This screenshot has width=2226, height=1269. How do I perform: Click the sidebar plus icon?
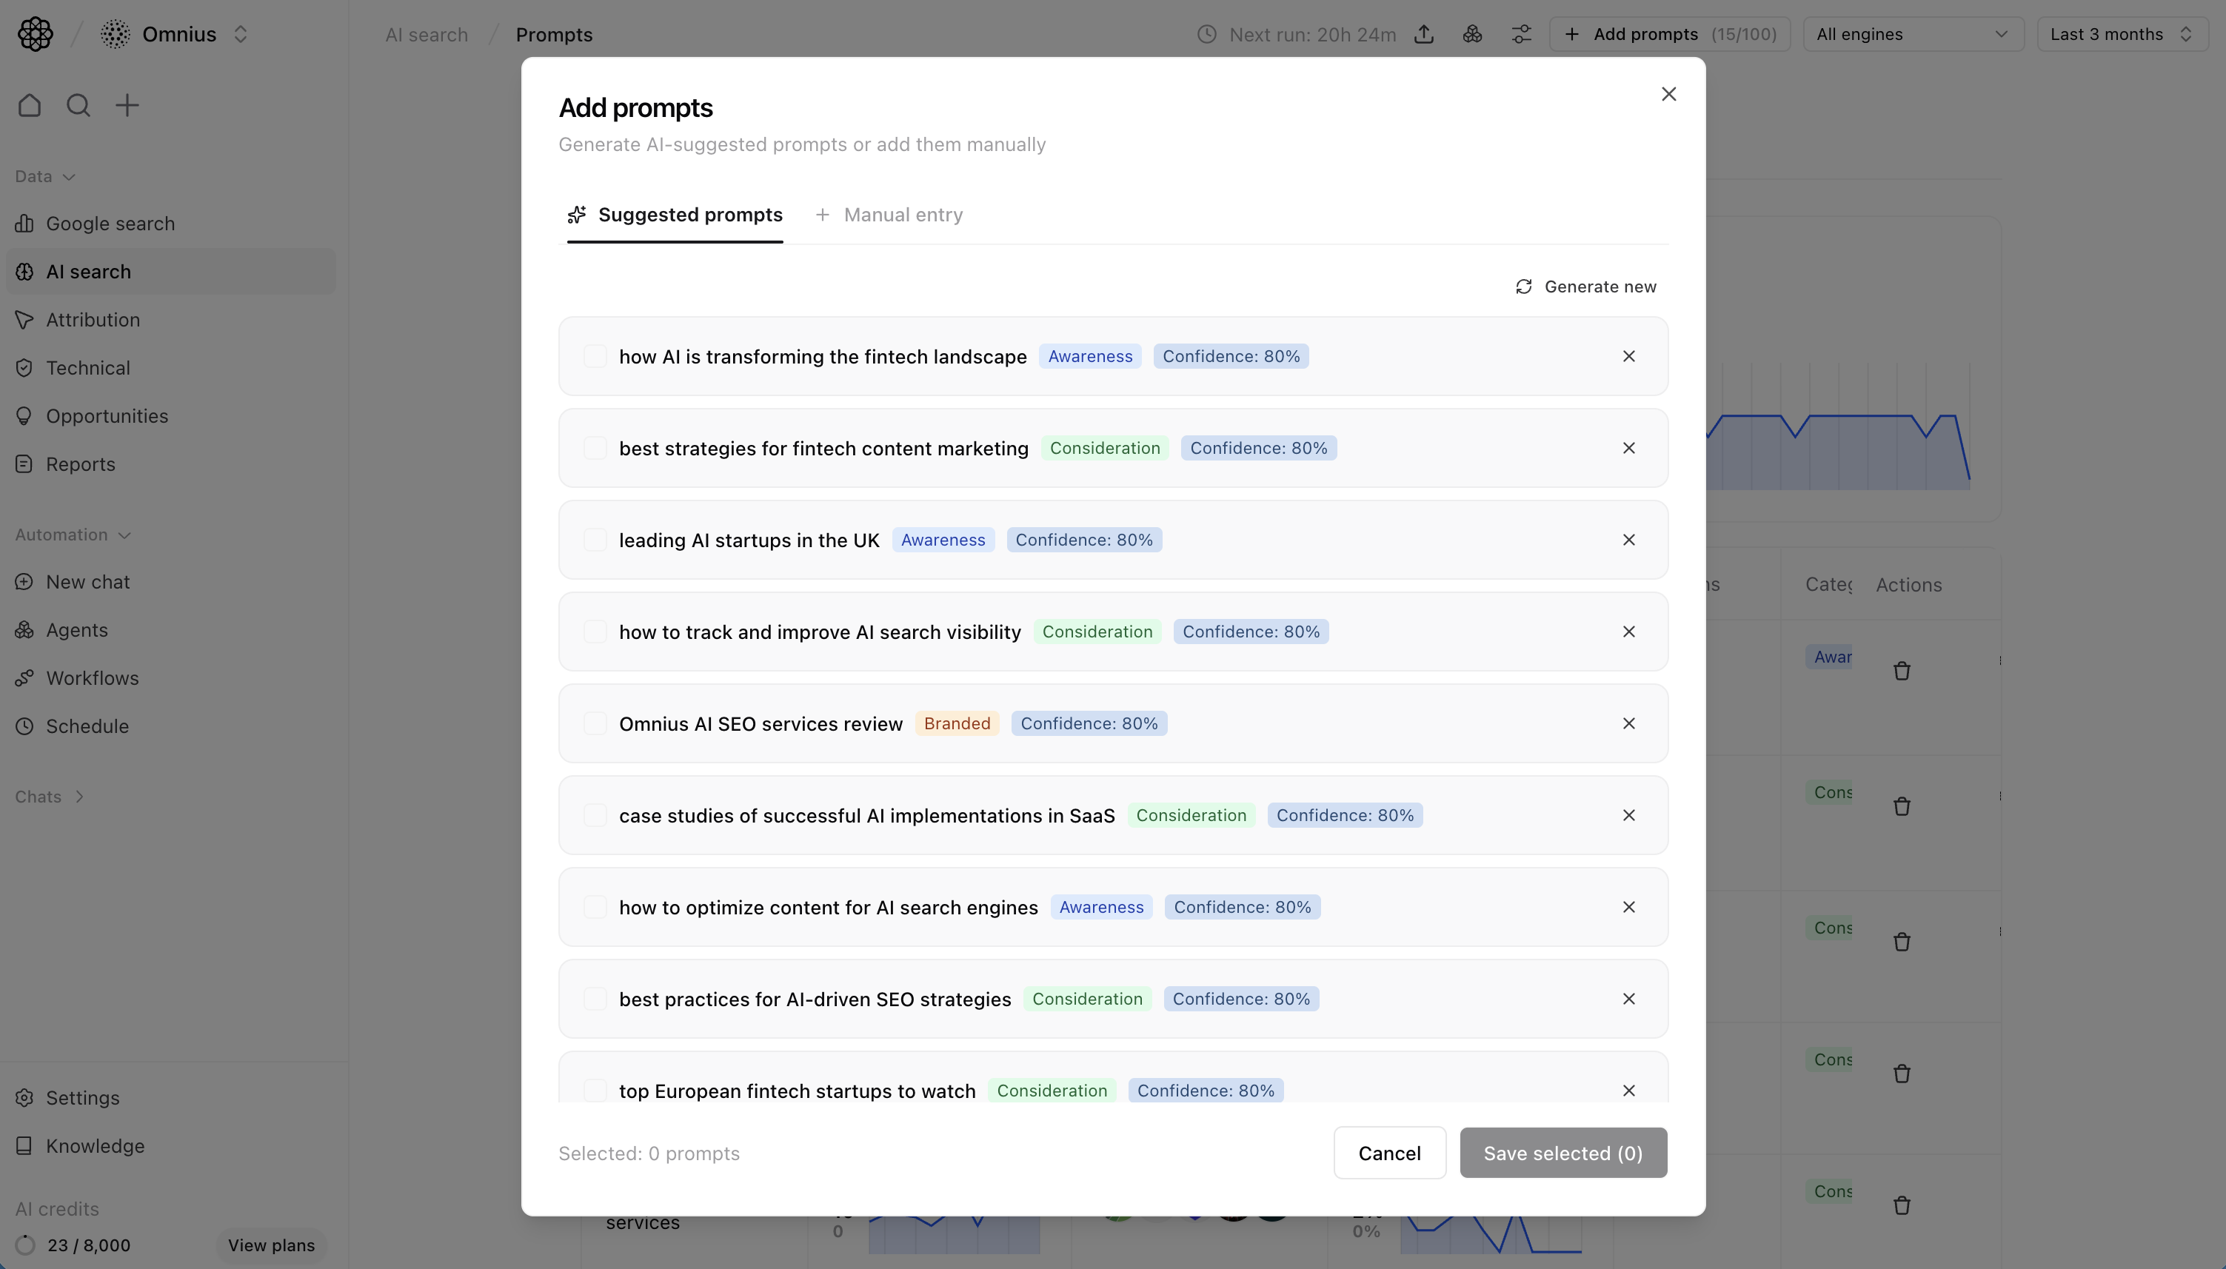[x=127, y=105]
